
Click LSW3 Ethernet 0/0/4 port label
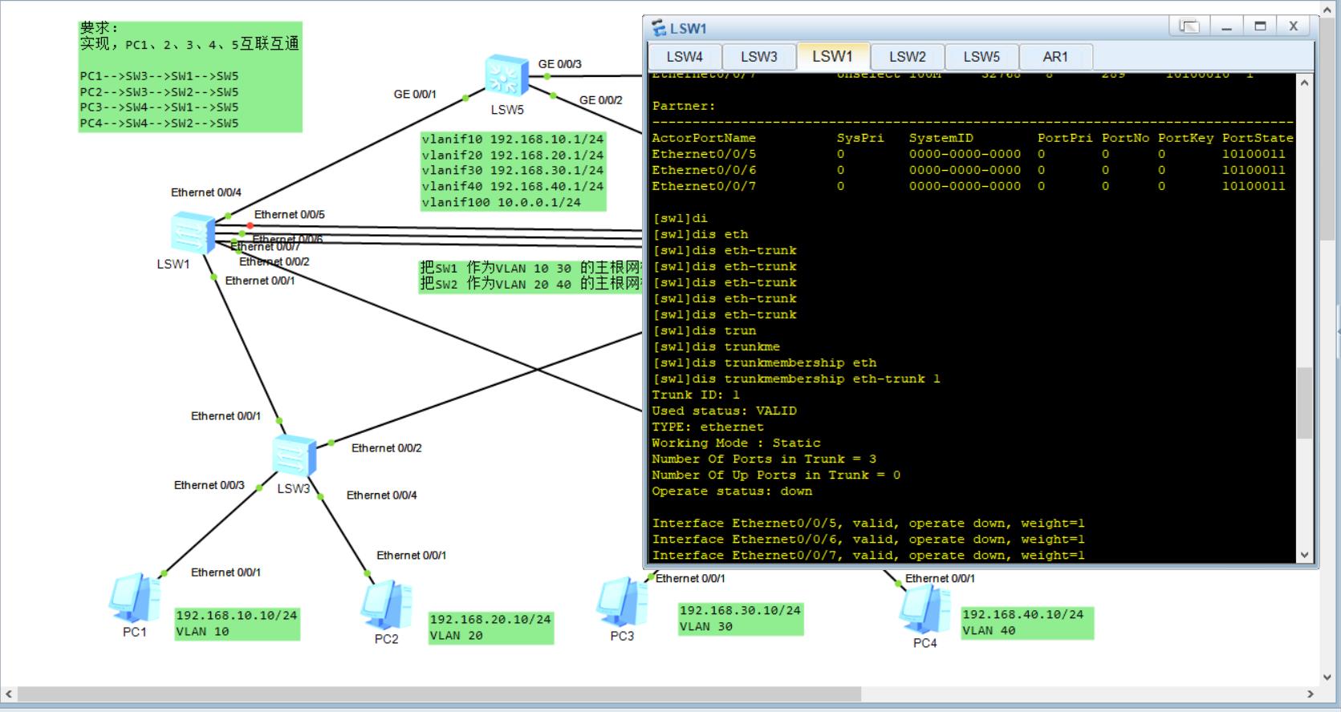click(x=382, y=496)
